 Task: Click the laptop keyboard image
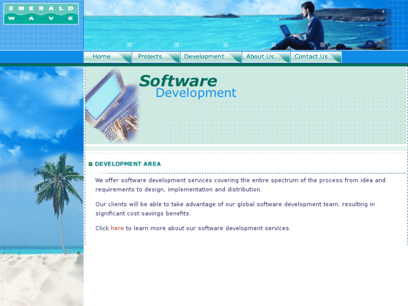coord(112,106)
